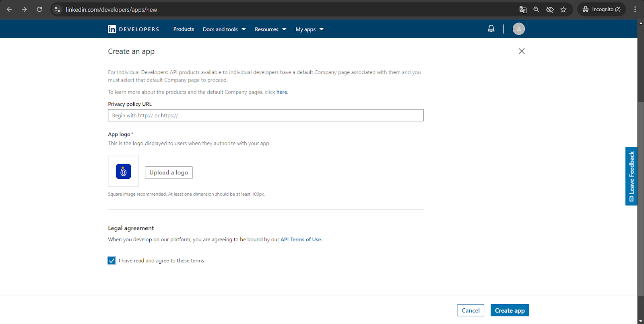Screen dimensions: 644x324
Task: Expand the My apps dropdown
Action: (310, 29)
